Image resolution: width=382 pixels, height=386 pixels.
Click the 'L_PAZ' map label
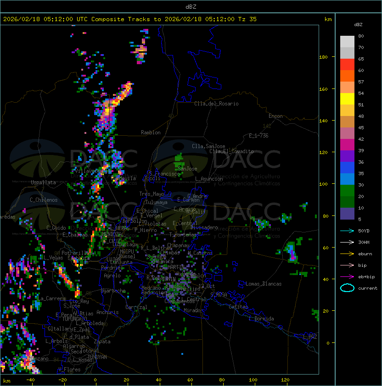coord(310,336)
